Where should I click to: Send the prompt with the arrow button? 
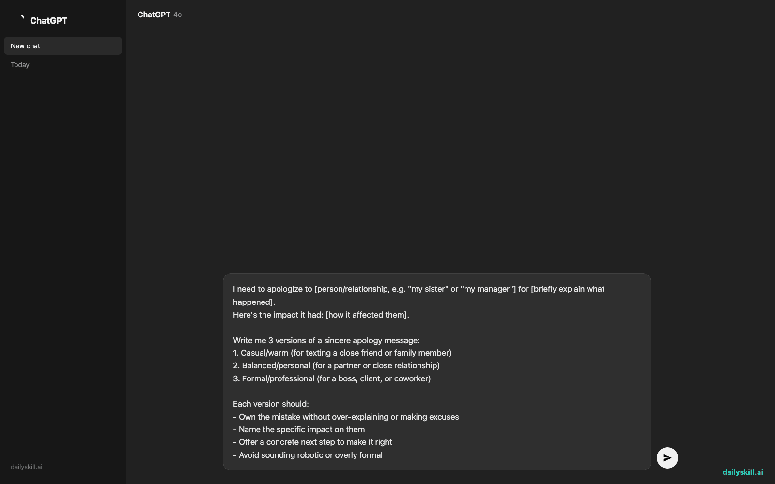[x=667, y=457]
